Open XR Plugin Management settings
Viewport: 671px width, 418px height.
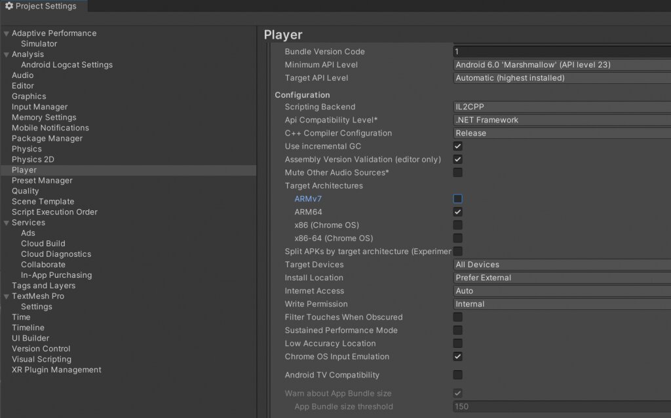[x=56, y=370]
